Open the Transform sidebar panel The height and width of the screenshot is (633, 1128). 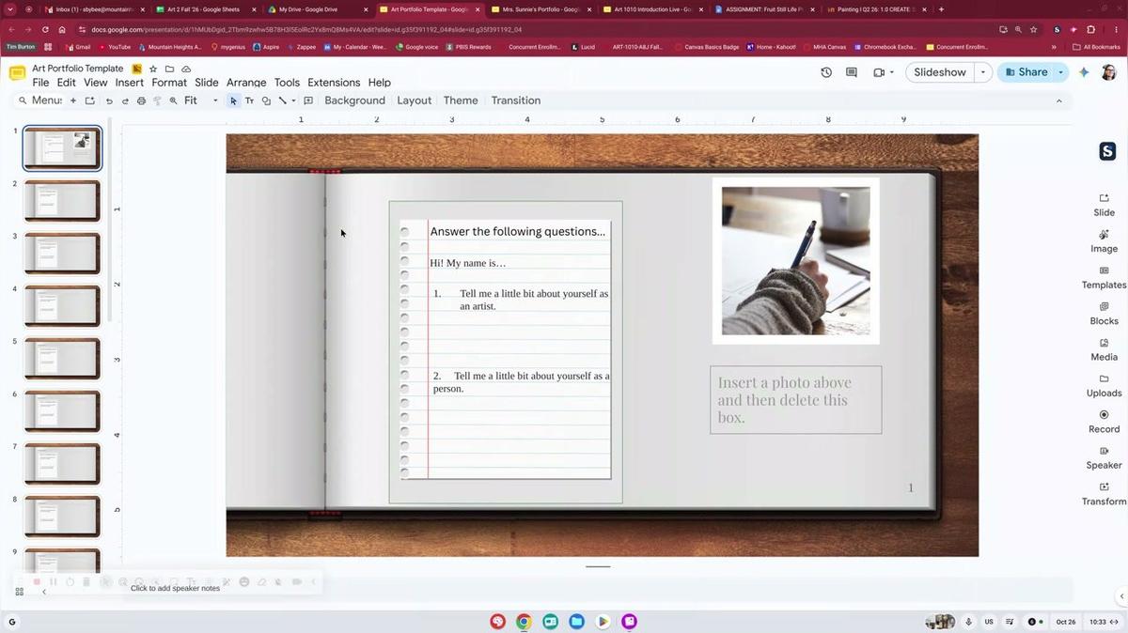[1104, 494]
